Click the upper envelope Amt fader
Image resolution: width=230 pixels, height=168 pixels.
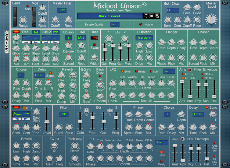coord(182,82)
